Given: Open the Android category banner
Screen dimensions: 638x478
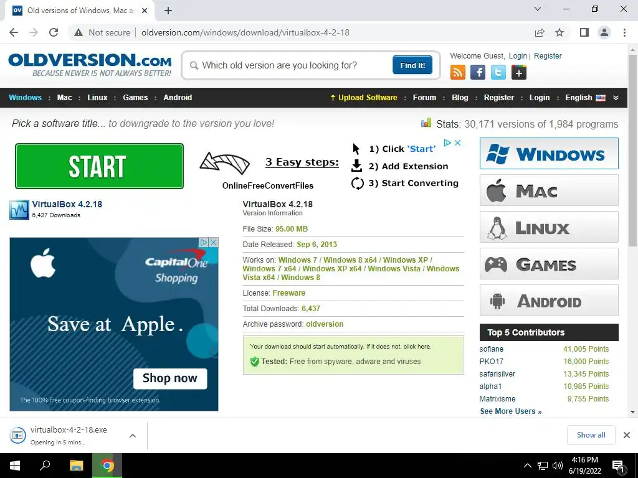Looking at the screenshot, I should click(549, 301).
